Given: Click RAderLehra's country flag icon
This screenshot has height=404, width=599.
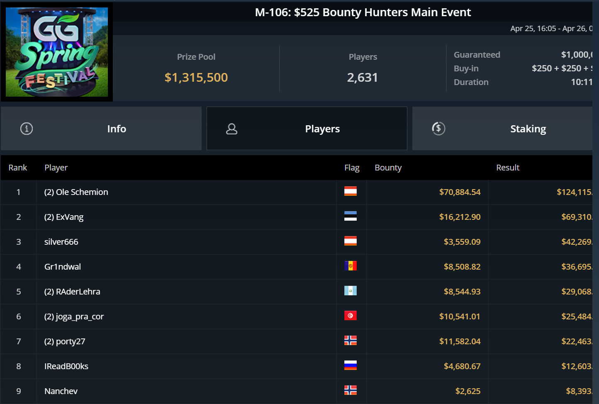Looking at the screenshot, I should [x=351, y=291].
